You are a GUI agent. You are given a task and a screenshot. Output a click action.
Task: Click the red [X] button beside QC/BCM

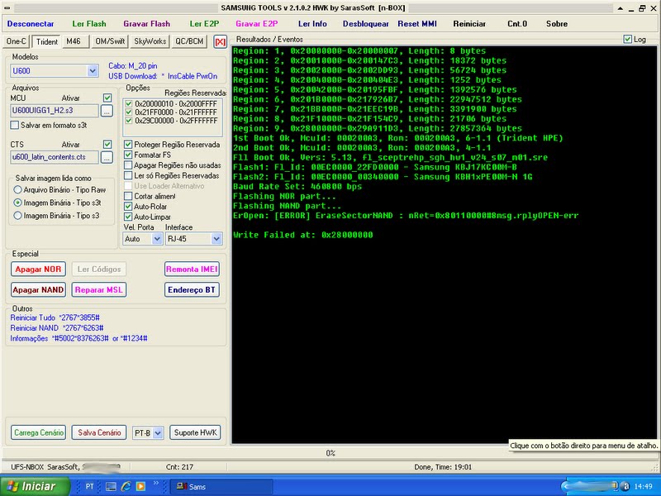[220, 41]
